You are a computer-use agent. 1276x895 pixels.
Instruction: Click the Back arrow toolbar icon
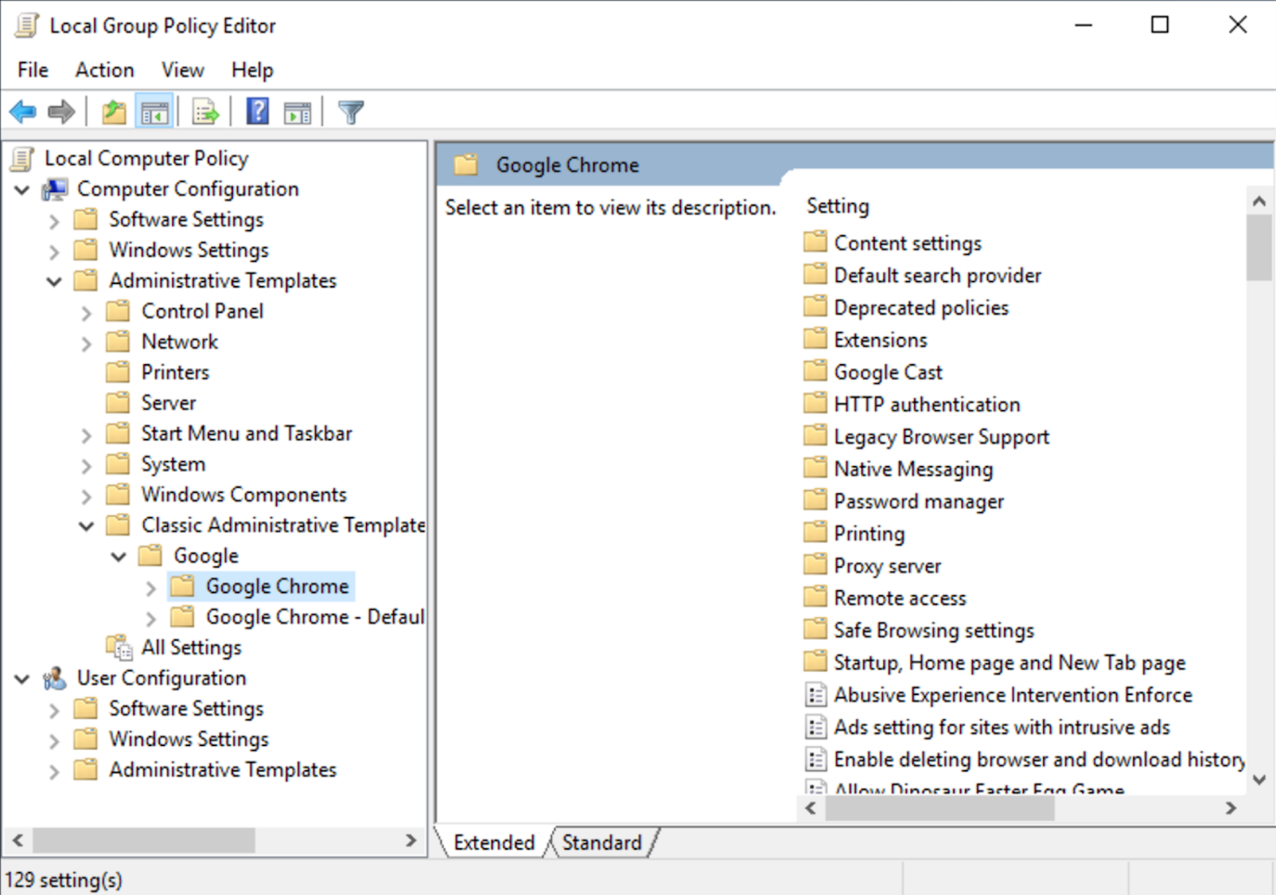coord(23,112)
